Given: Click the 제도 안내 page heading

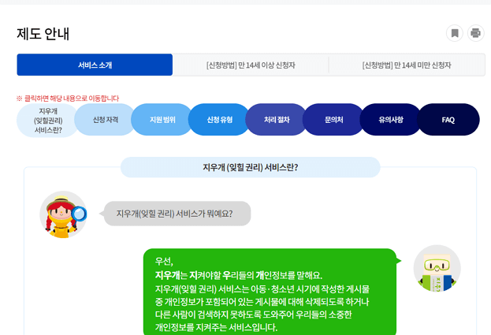Looking at the screenshot, I should pyautogui.click(x=43, y=34).
